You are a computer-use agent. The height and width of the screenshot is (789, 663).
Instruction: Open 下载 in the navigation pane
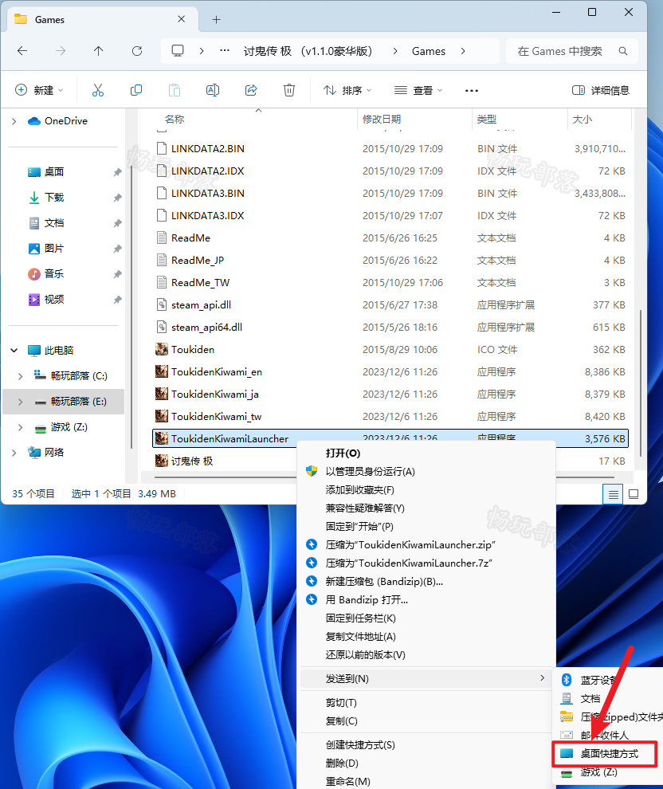pyautogui.click(x=54, y=198)
